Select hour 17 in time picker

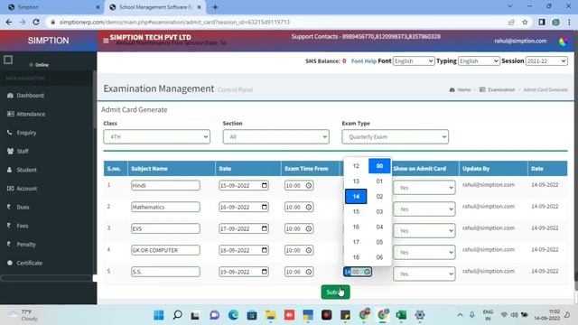[x=356, y=242]
